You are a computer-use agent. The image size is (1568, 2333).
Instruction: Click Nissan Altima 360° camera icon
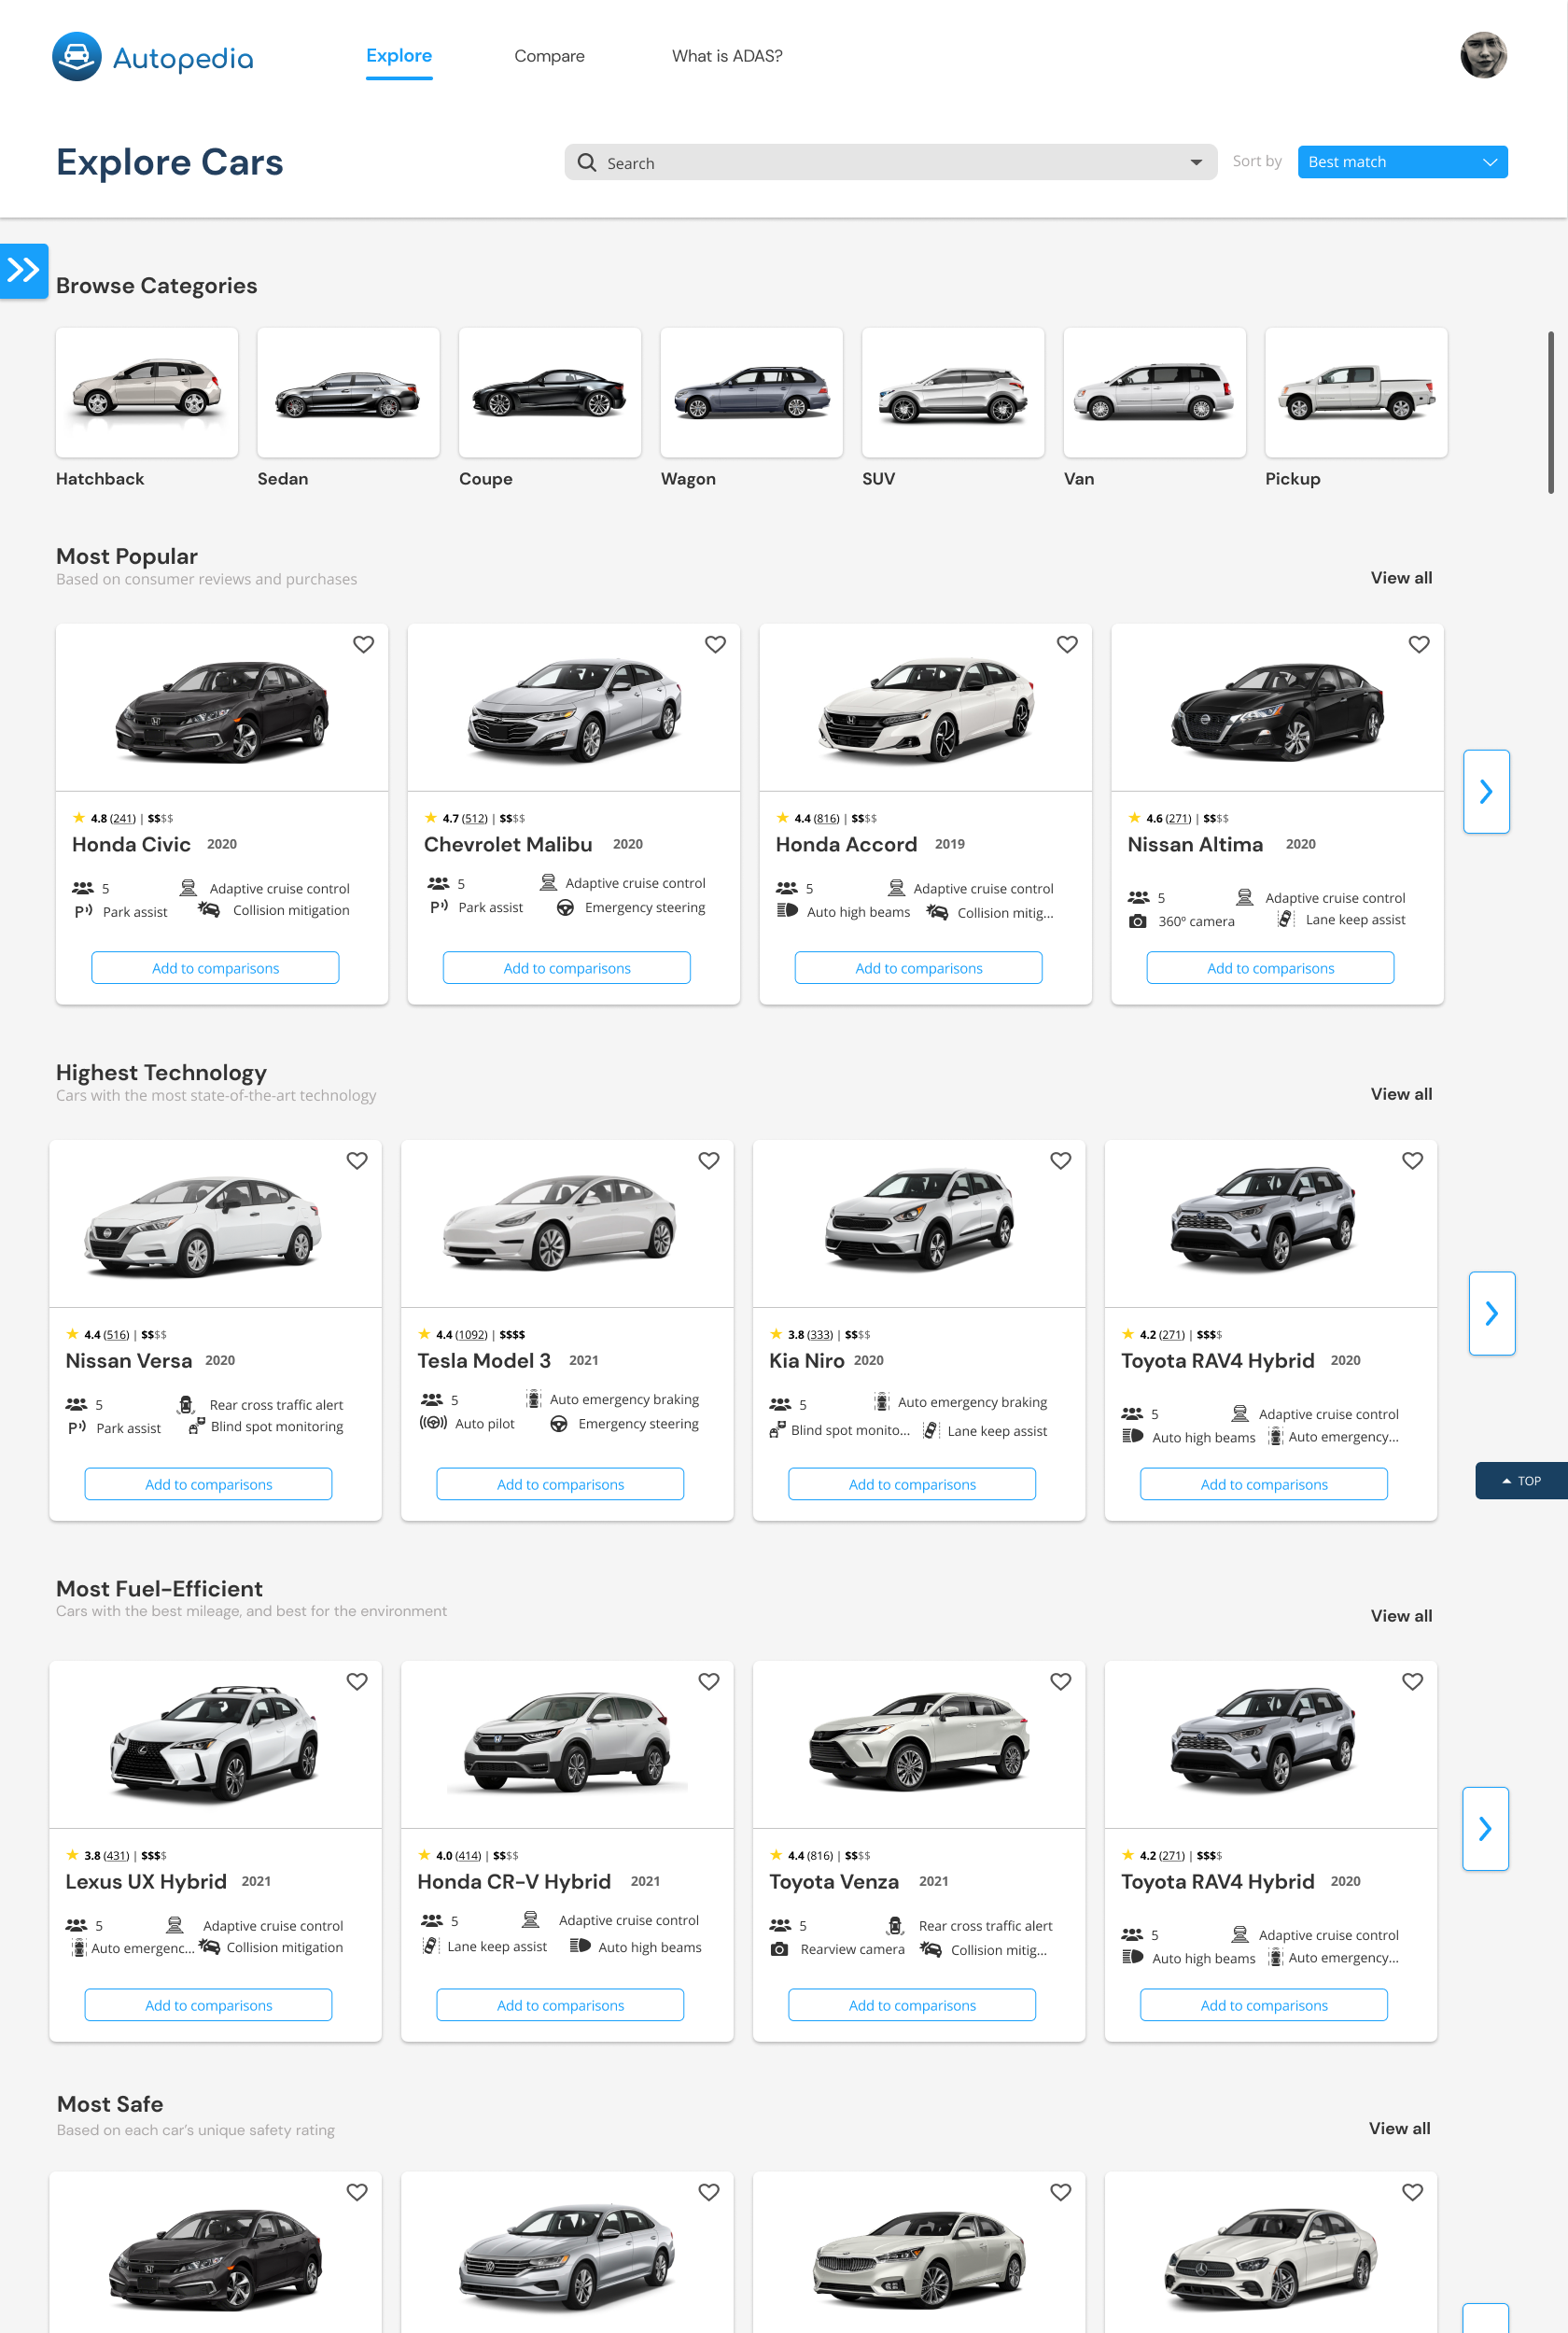1138,921
